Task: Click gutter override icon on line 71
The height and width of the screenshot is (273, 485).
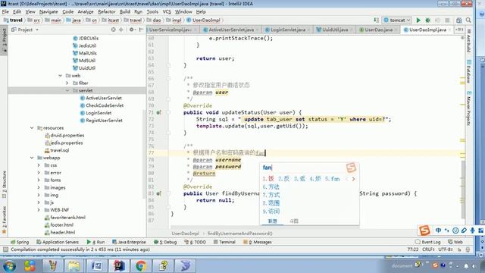Action: pos(158,112)
